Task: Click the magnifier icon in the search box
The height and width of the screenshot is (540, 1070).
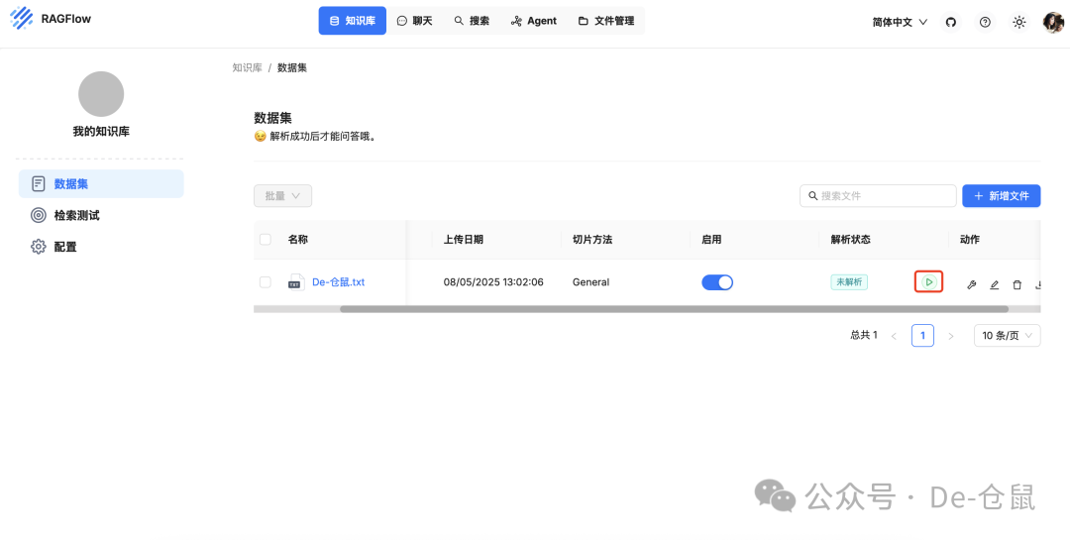Action: pos(812,196)
